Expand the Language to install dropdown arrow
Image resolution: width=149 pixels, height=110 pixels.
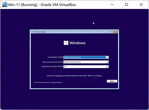tap(107, 57)
